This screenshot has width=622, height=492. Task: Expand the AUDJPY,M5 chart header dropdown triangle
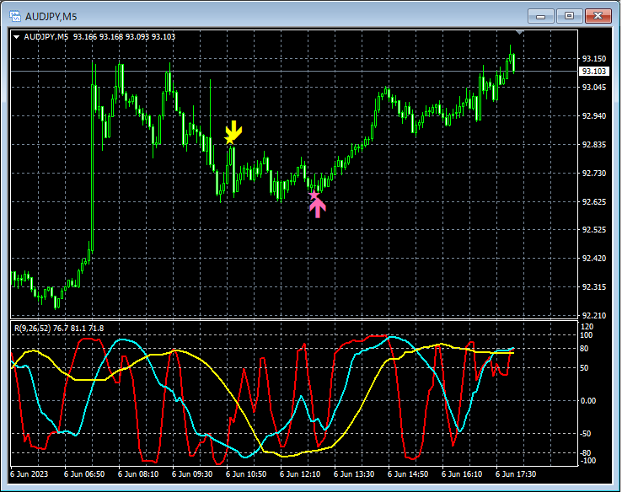16,37
